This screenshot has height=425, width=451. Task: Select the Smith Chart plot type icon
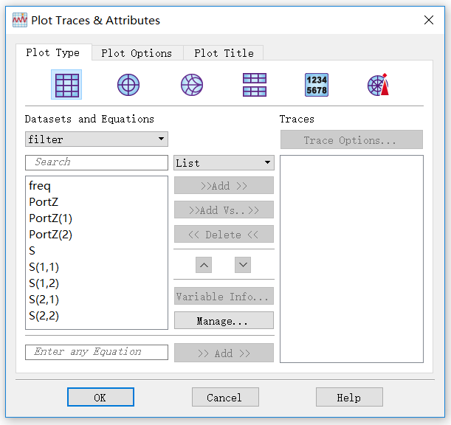[192, 85]
